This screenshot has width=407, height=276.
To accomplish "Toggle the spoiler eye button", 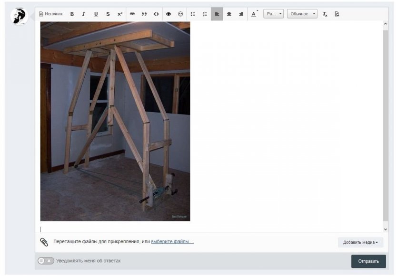I will tap(169, 14).
